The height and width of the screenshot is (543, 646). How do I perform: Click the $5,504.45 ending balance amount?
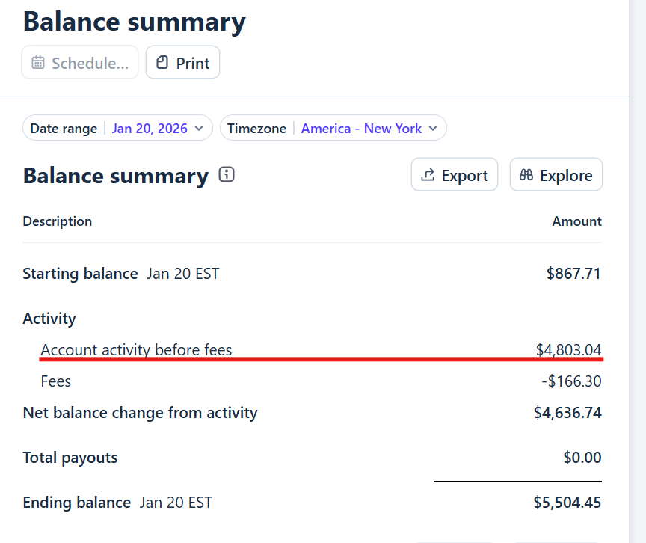(567, 503)
